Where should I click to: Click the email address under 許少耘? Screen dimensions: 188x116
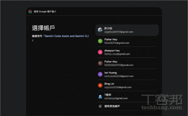(119, 32)
